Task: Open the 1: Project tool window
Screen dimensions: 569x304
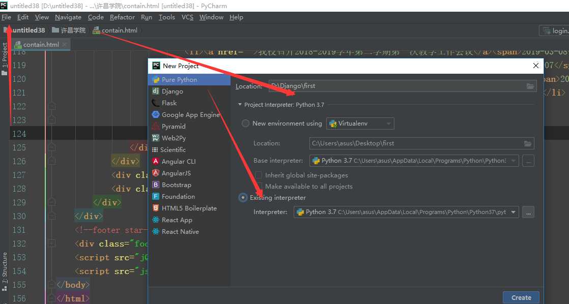Action: 5,58
